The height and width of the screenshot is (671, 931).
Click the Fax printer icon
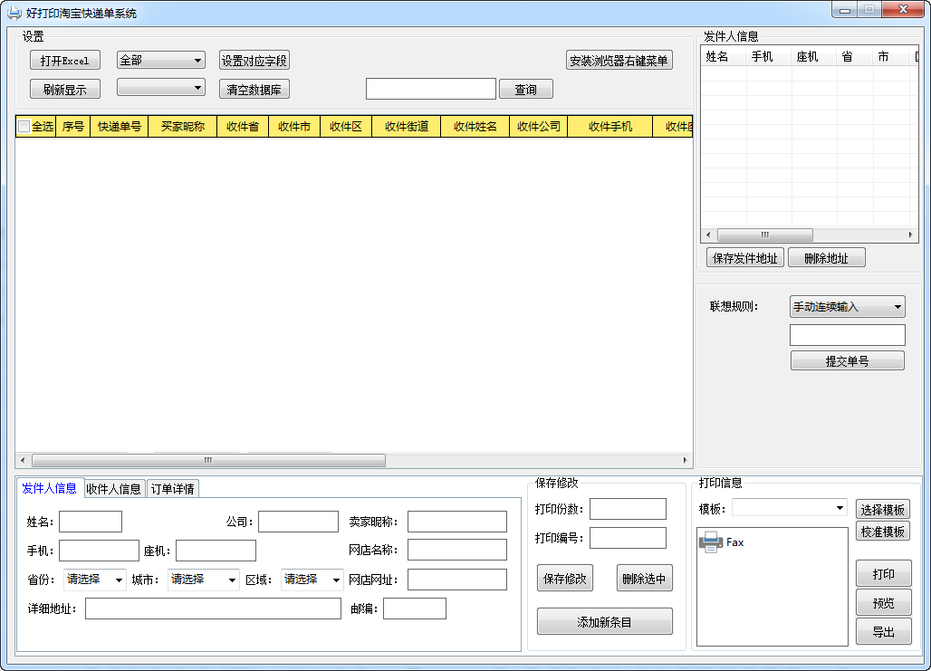(x=710, y=542)
